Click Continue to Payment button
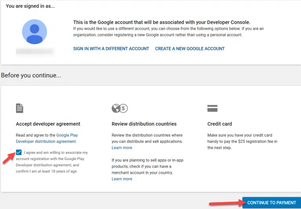Screen dimensions: 301x209 point(272,203)
